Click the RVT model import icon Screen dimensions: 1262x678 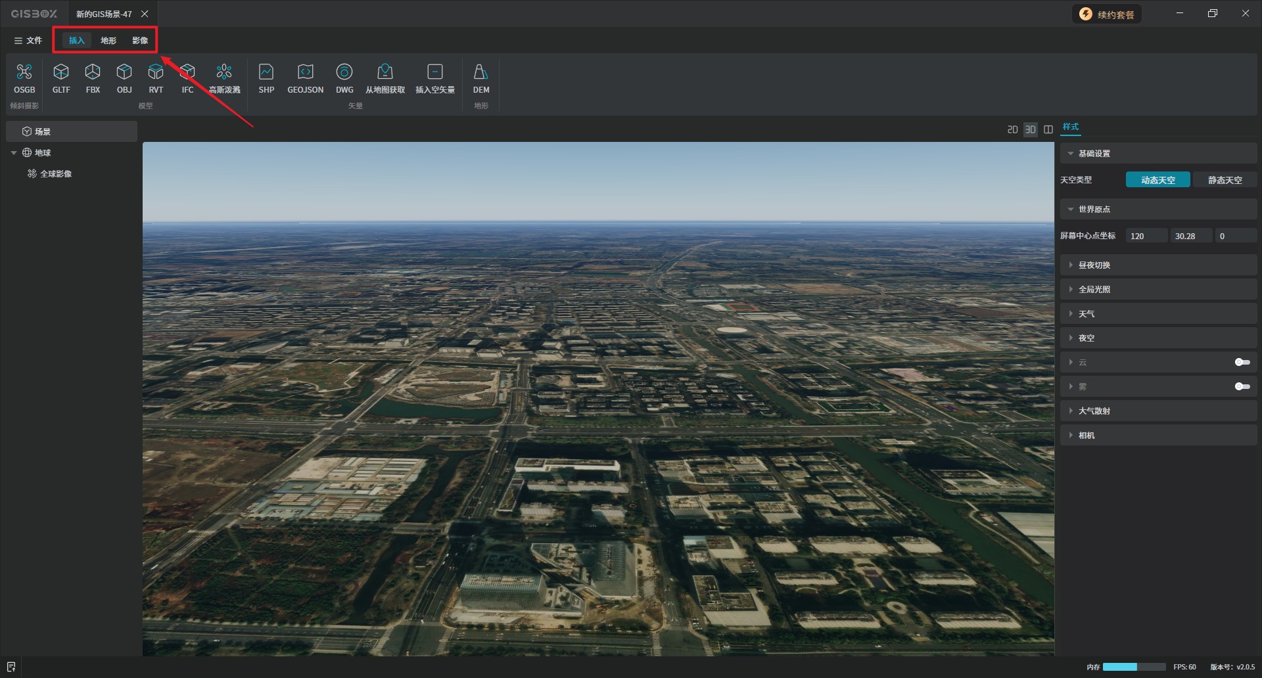coord(156,78)
